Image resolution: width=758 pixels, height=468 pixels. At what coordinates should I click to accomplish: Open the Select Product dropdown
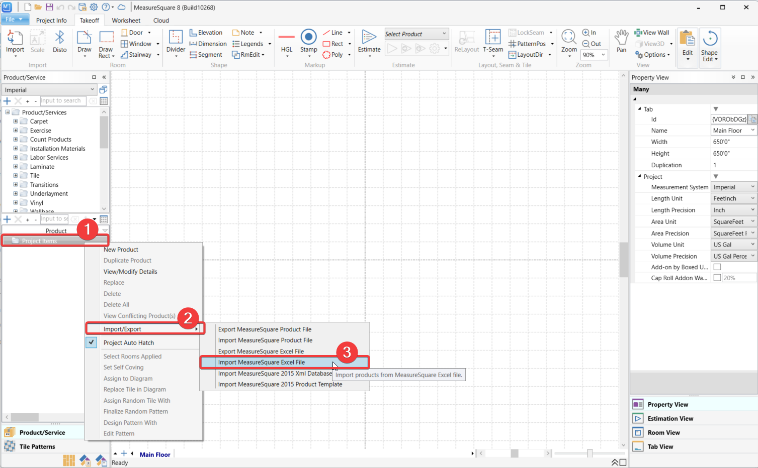click(416, 34)
